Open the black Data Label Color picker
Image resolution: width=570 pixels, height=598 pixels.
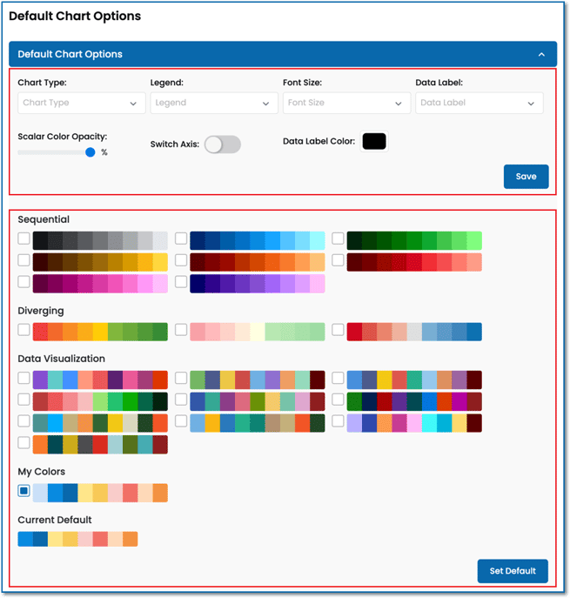click(x=374, y=142)
